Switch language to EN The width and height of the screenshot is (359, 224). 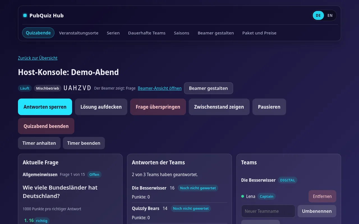pos(330,15)
